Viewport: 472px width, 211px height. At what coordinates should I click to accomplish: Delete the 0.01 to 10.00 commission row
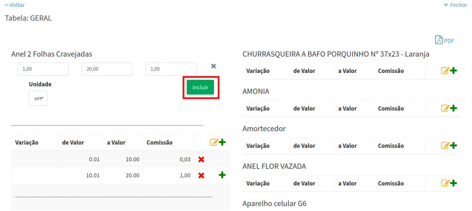coord(201,160)
